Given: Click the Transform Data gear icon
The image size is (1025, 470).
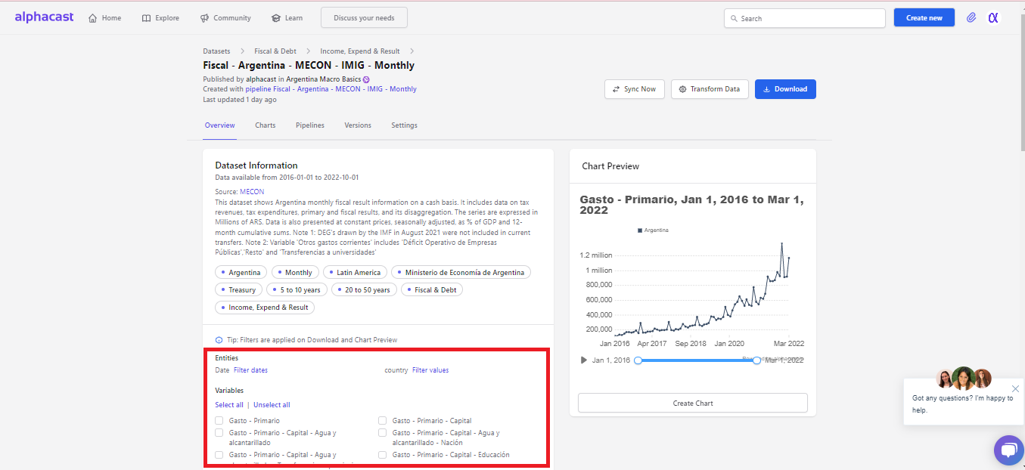Looking at the screenshot, I should point(683,88).
